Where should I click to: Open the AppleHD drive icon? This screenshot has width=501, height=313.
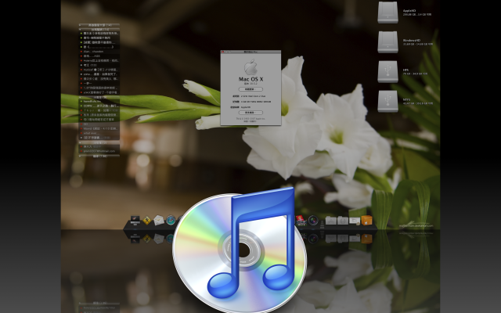(387, 13)
